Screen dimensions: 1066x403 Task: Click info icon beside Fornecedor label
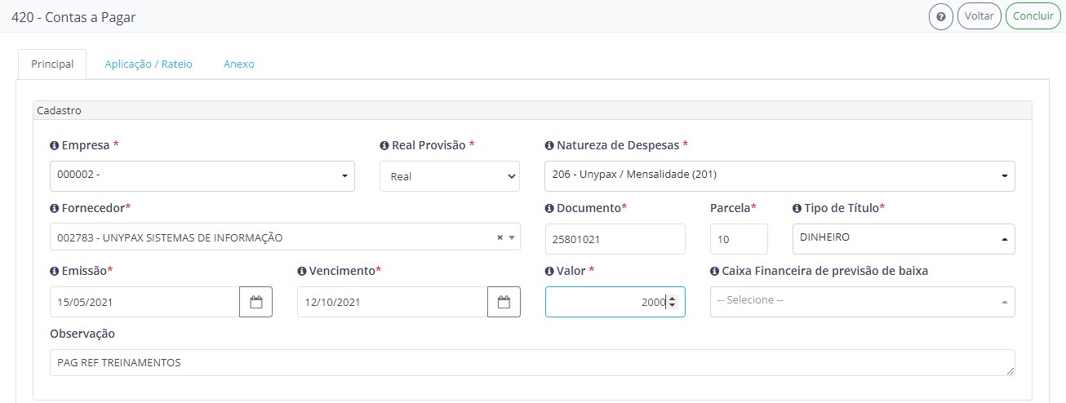[x=54, y=208]
